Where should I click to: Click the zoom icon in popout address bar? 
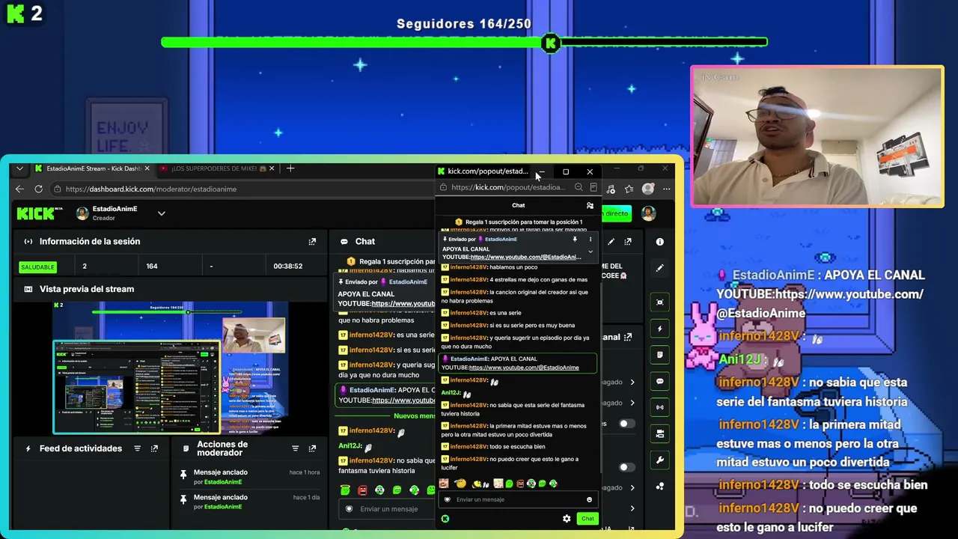pyautogui.click(x=579, y=188)
